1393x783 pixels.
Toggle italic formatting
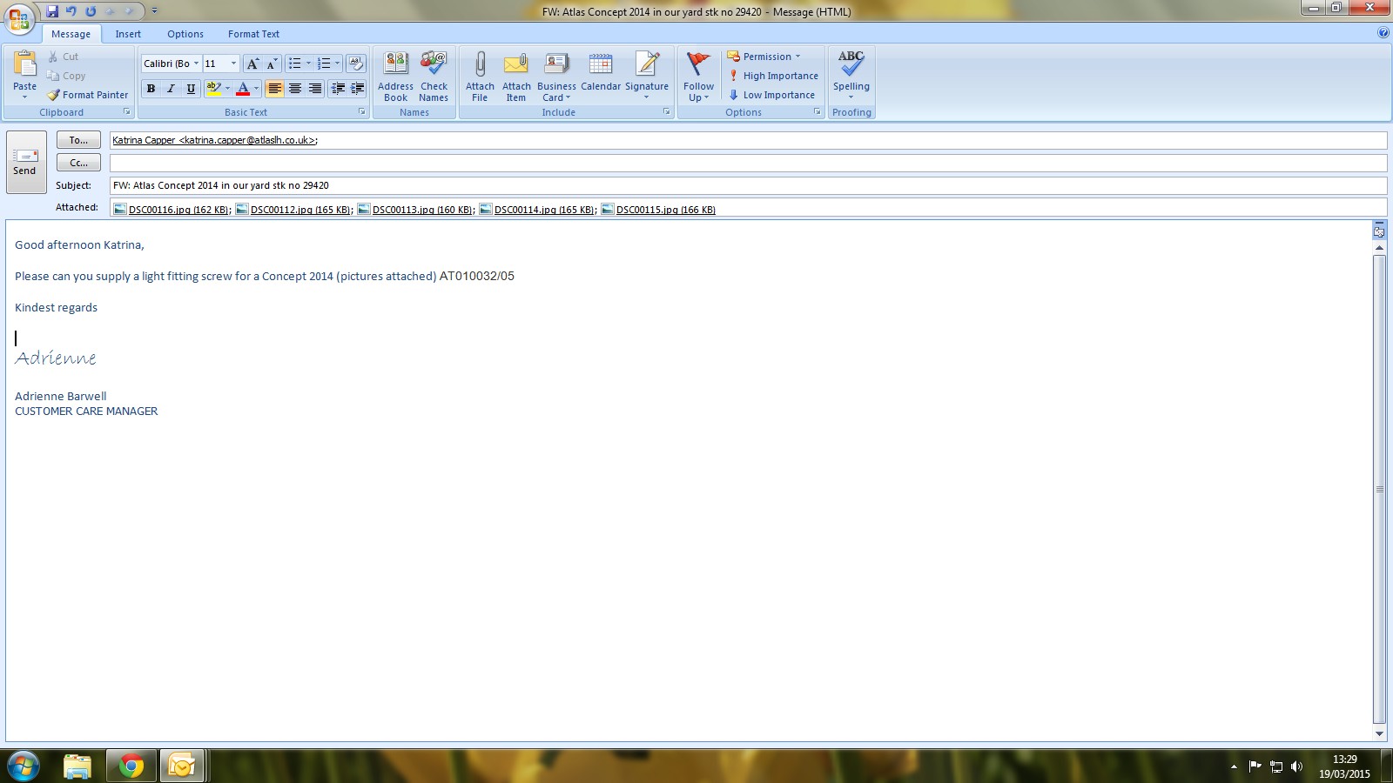click(171, 89)
